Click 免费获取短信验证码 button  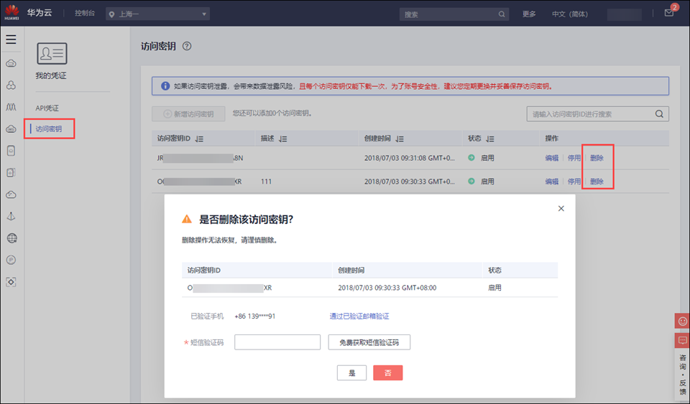[x=369, y=342]
